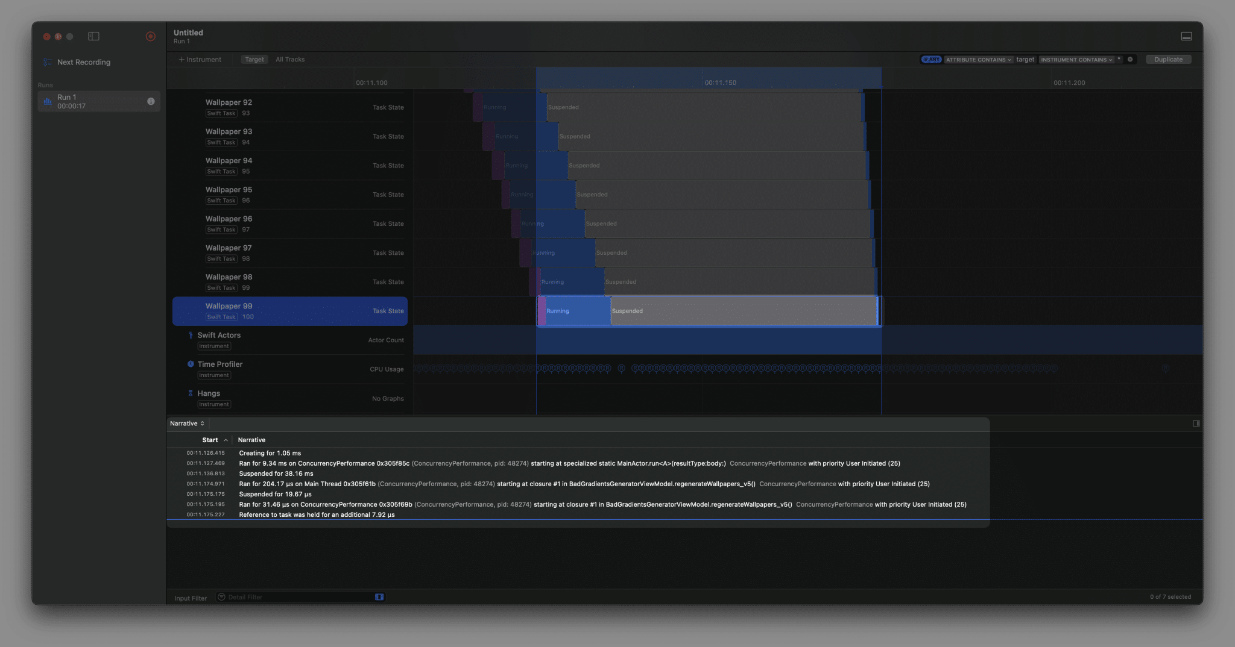Open the Narrative detail view selector
Screen dimensions: 1235x647
pos(187,424)
